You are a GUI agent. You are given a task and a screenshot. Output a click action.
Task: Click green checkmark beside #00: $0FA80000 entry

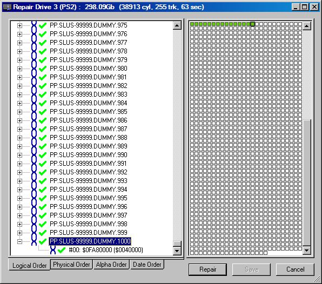pyautogui.click(x=62, y=250)
